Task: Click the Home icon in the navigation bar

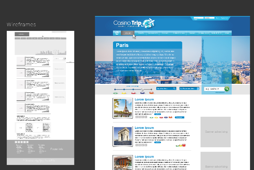Action: [117, 33]
